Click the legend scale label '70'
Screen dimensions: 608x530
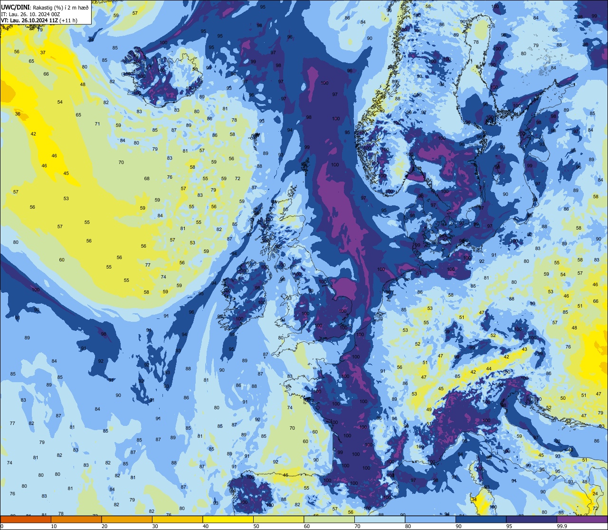pyautogui.click(x=357, y=527)
